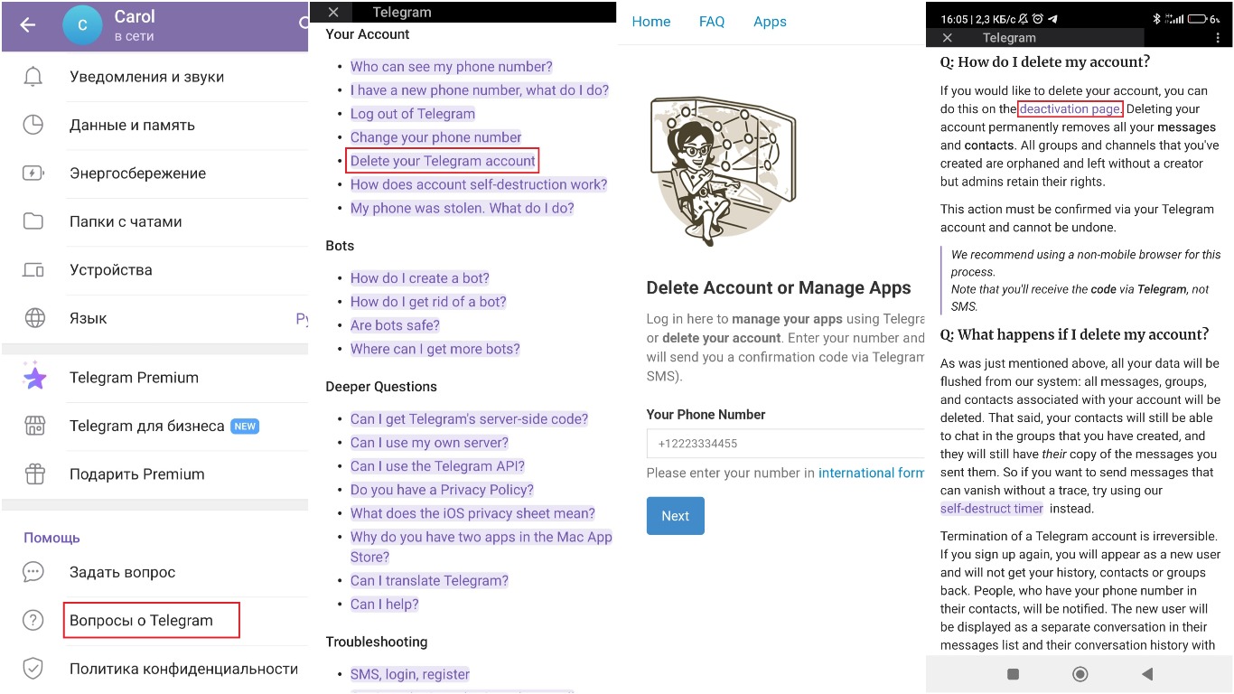The height and width of the screenshot is (694, 1234).
Task: Tap the question mark icon for Вопросы о Telegram
Action: [x=33, y=621]
